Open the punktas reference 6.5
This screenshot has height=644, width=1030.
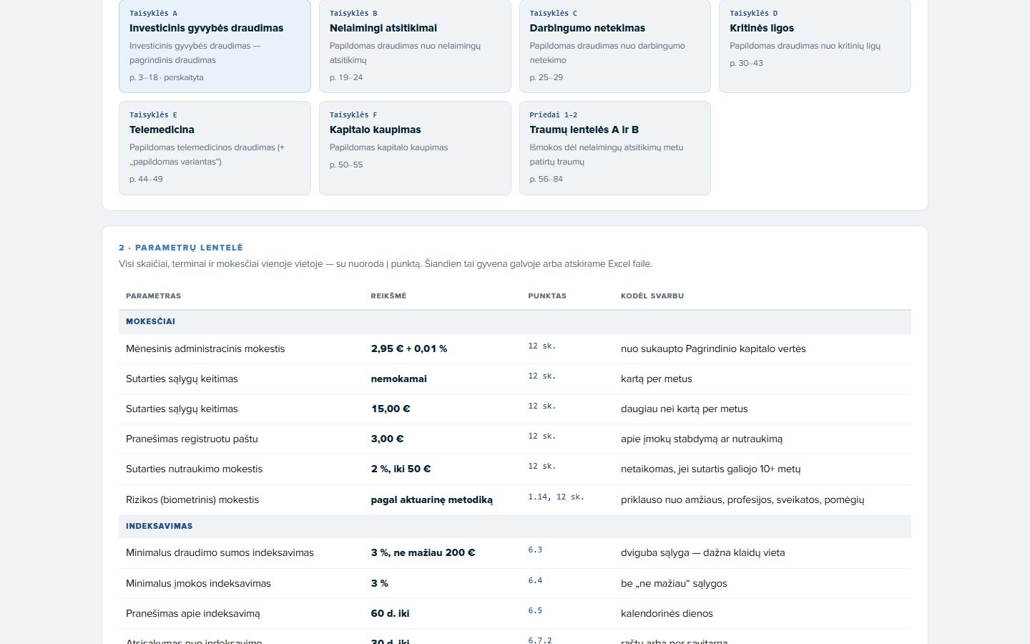point(535,610)
